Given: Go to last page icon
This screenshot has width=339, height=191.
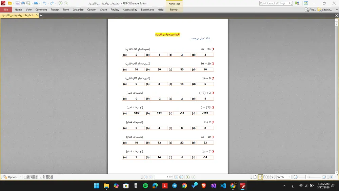Looking at the screenshot, I should point(181,177).
